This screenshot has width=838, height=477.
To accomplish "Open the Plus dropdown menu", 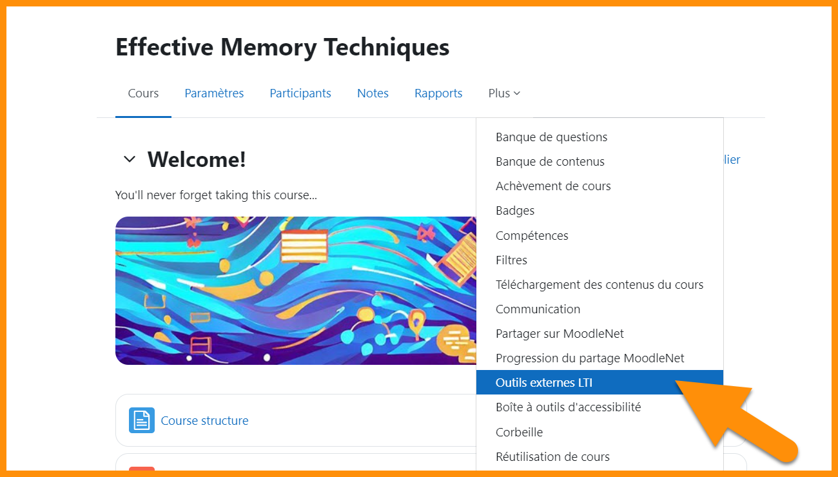I will pyautogui.click(x=503, y=93).
